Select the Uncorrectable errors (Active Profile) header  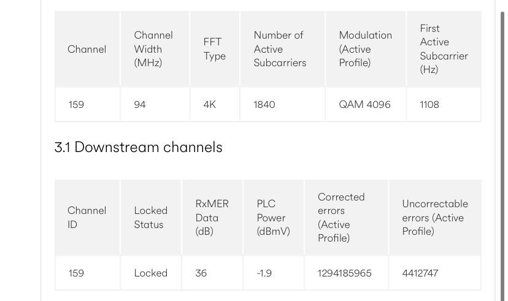(x=435, y=218)
